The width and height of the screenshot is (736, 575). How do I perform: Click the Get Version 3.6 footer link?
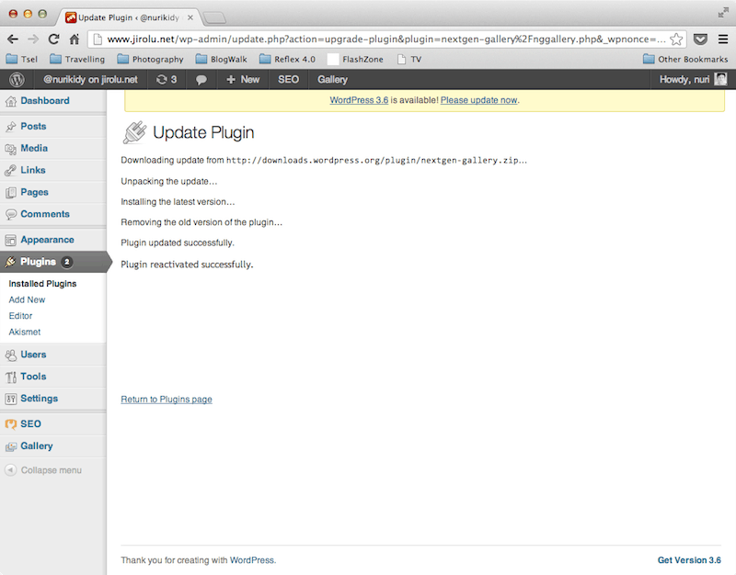(689, 560)
